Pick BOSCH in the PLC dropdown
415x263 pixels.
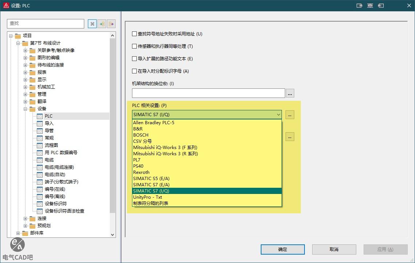point(207,135)
